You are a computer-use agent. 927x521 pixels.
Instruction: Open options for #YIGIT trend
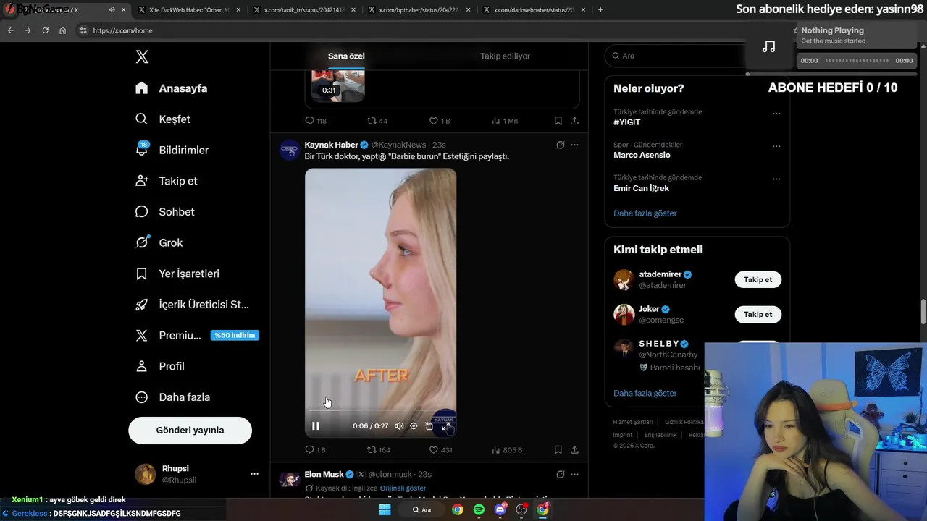pyautogui.click(x=776, y=114)
